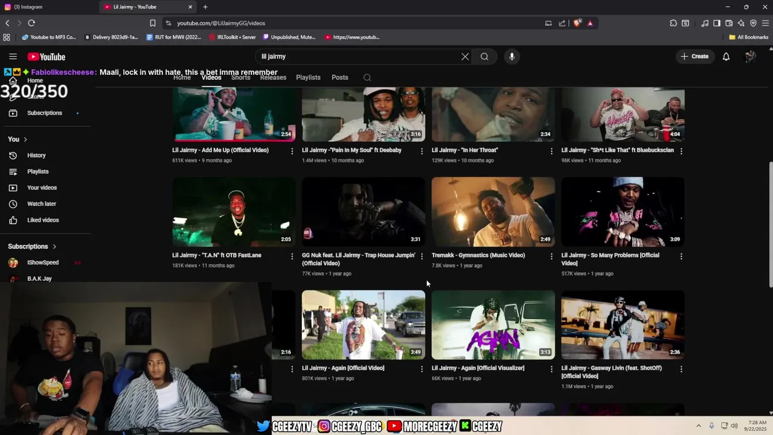Open Brave Rewards triangle icon
773x435 pixels.
(x=590, y=23)
